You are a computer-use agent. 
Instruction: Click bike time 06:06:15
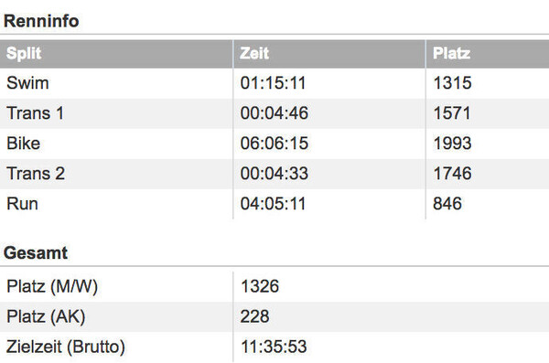274,144
